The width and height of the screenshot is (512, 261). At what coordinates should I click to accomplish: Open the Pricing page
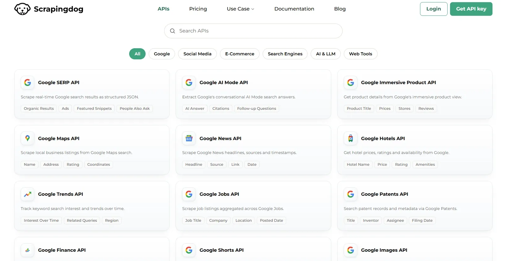pos(198,9)
